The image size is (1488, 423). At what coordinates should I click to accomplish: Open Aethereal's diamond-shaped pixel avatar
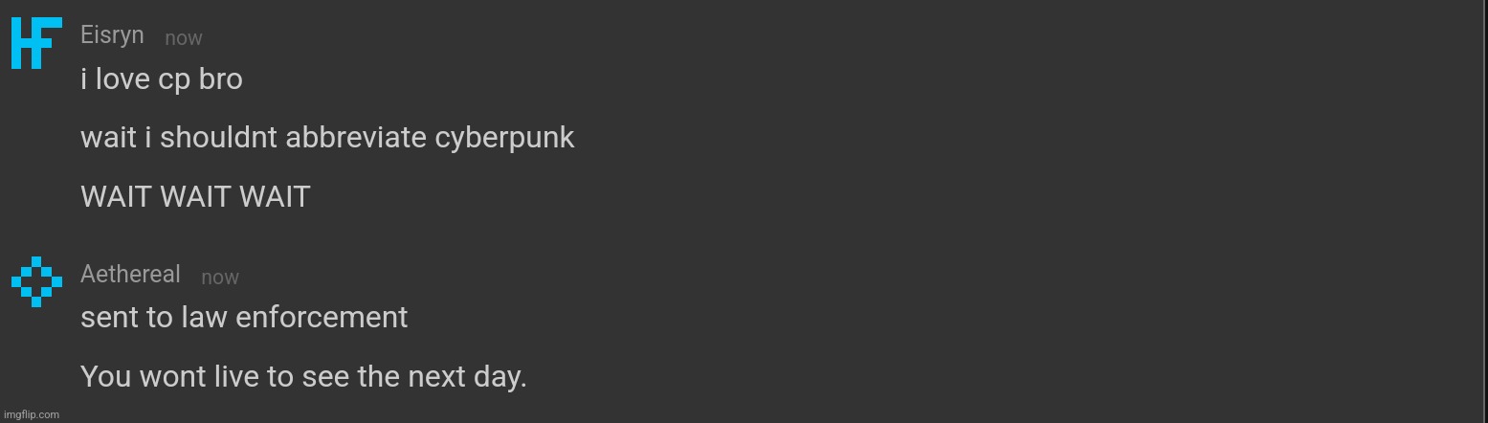(x=36, y=281)
